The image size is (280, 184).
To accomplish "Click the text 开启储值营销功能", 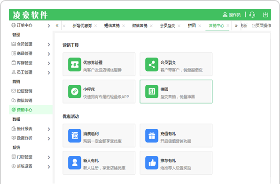I will [176, 141].
